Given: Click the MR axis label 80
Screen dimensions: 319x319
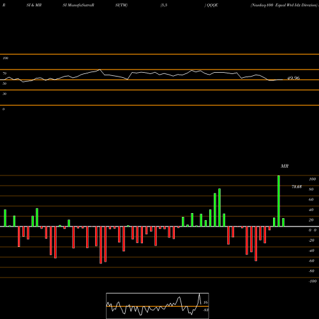Looking at the screenshot, I should tap(311, 189).
